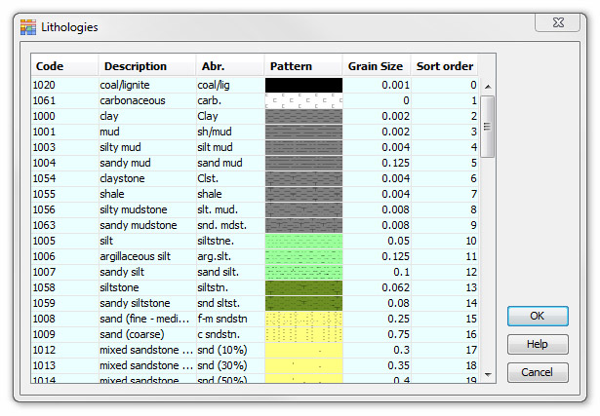The height and width of the screenshot is (416, 600).
Task: Select code 1061 cell
Action: pyautogui.click(x=64, y=101)
